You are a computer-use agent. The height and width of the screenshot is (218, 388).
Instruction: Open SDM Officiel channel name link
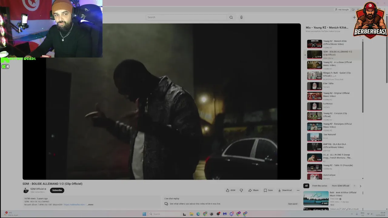(x=37, y=189)
